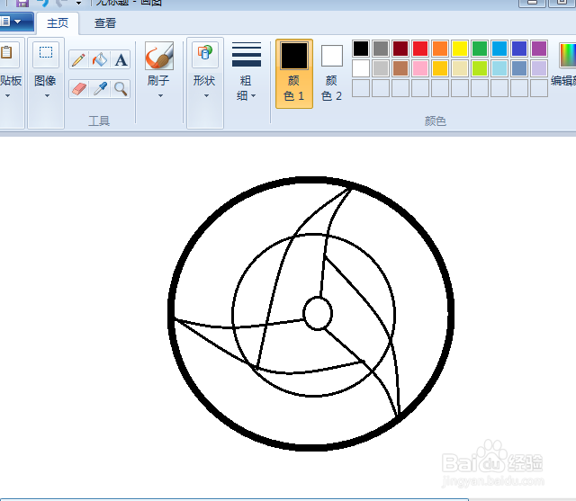Expand the Image group dropdown arrow

[x=47, y=96]
